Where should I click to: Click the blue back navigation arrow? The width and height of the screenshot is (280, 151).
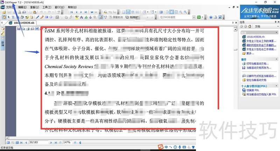[92, 12]
